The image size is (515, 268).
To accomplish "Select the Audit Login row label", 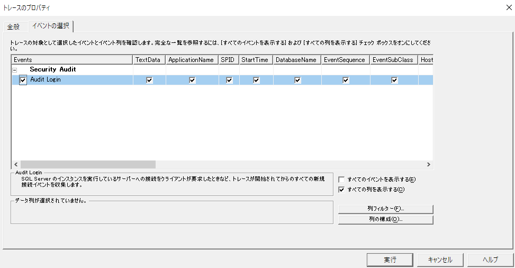I will 46,79.
